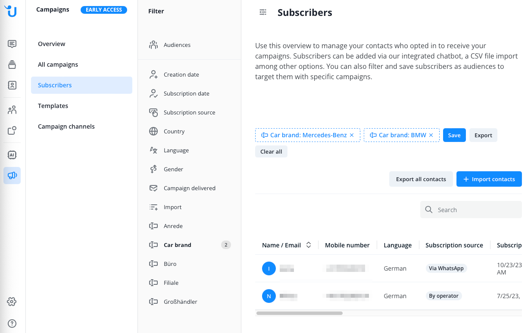Remove the Car brand: Mercedes-Benz filter chip
Screen dimensions: 531x333
(x=352, y=135)
